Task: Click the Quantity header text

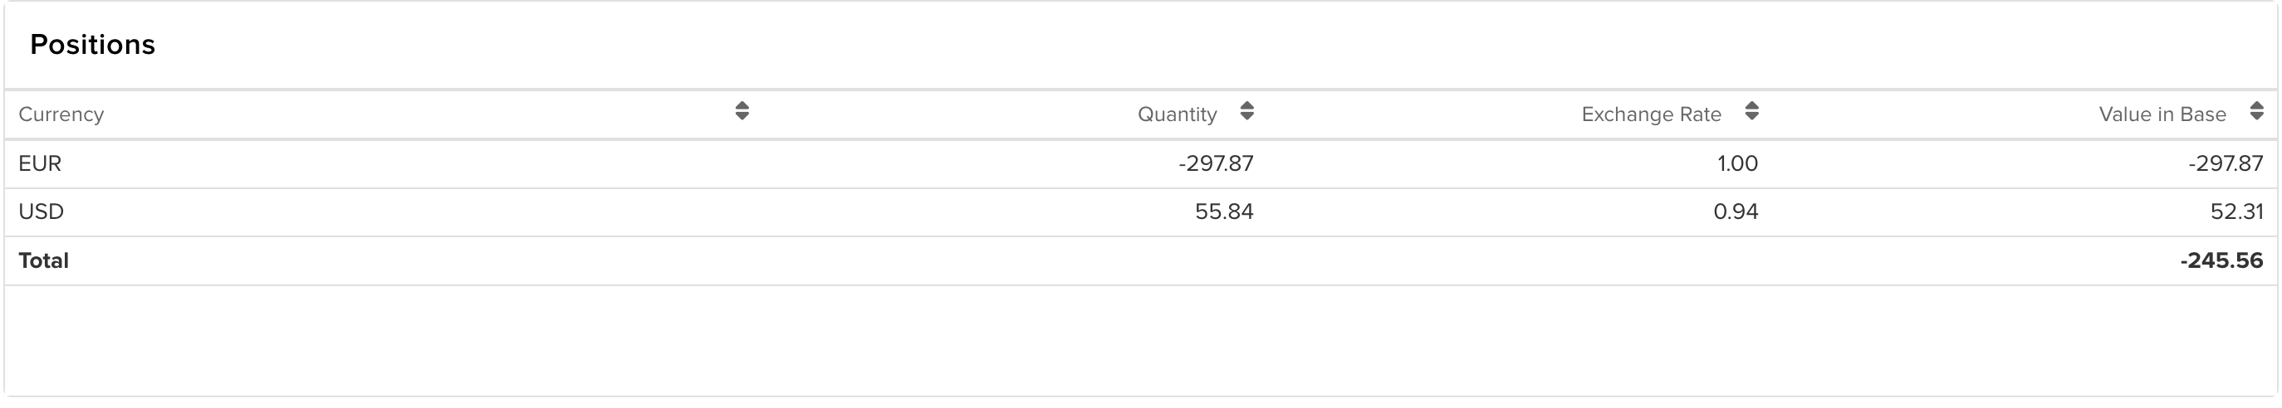Action: coord(1177,114)
